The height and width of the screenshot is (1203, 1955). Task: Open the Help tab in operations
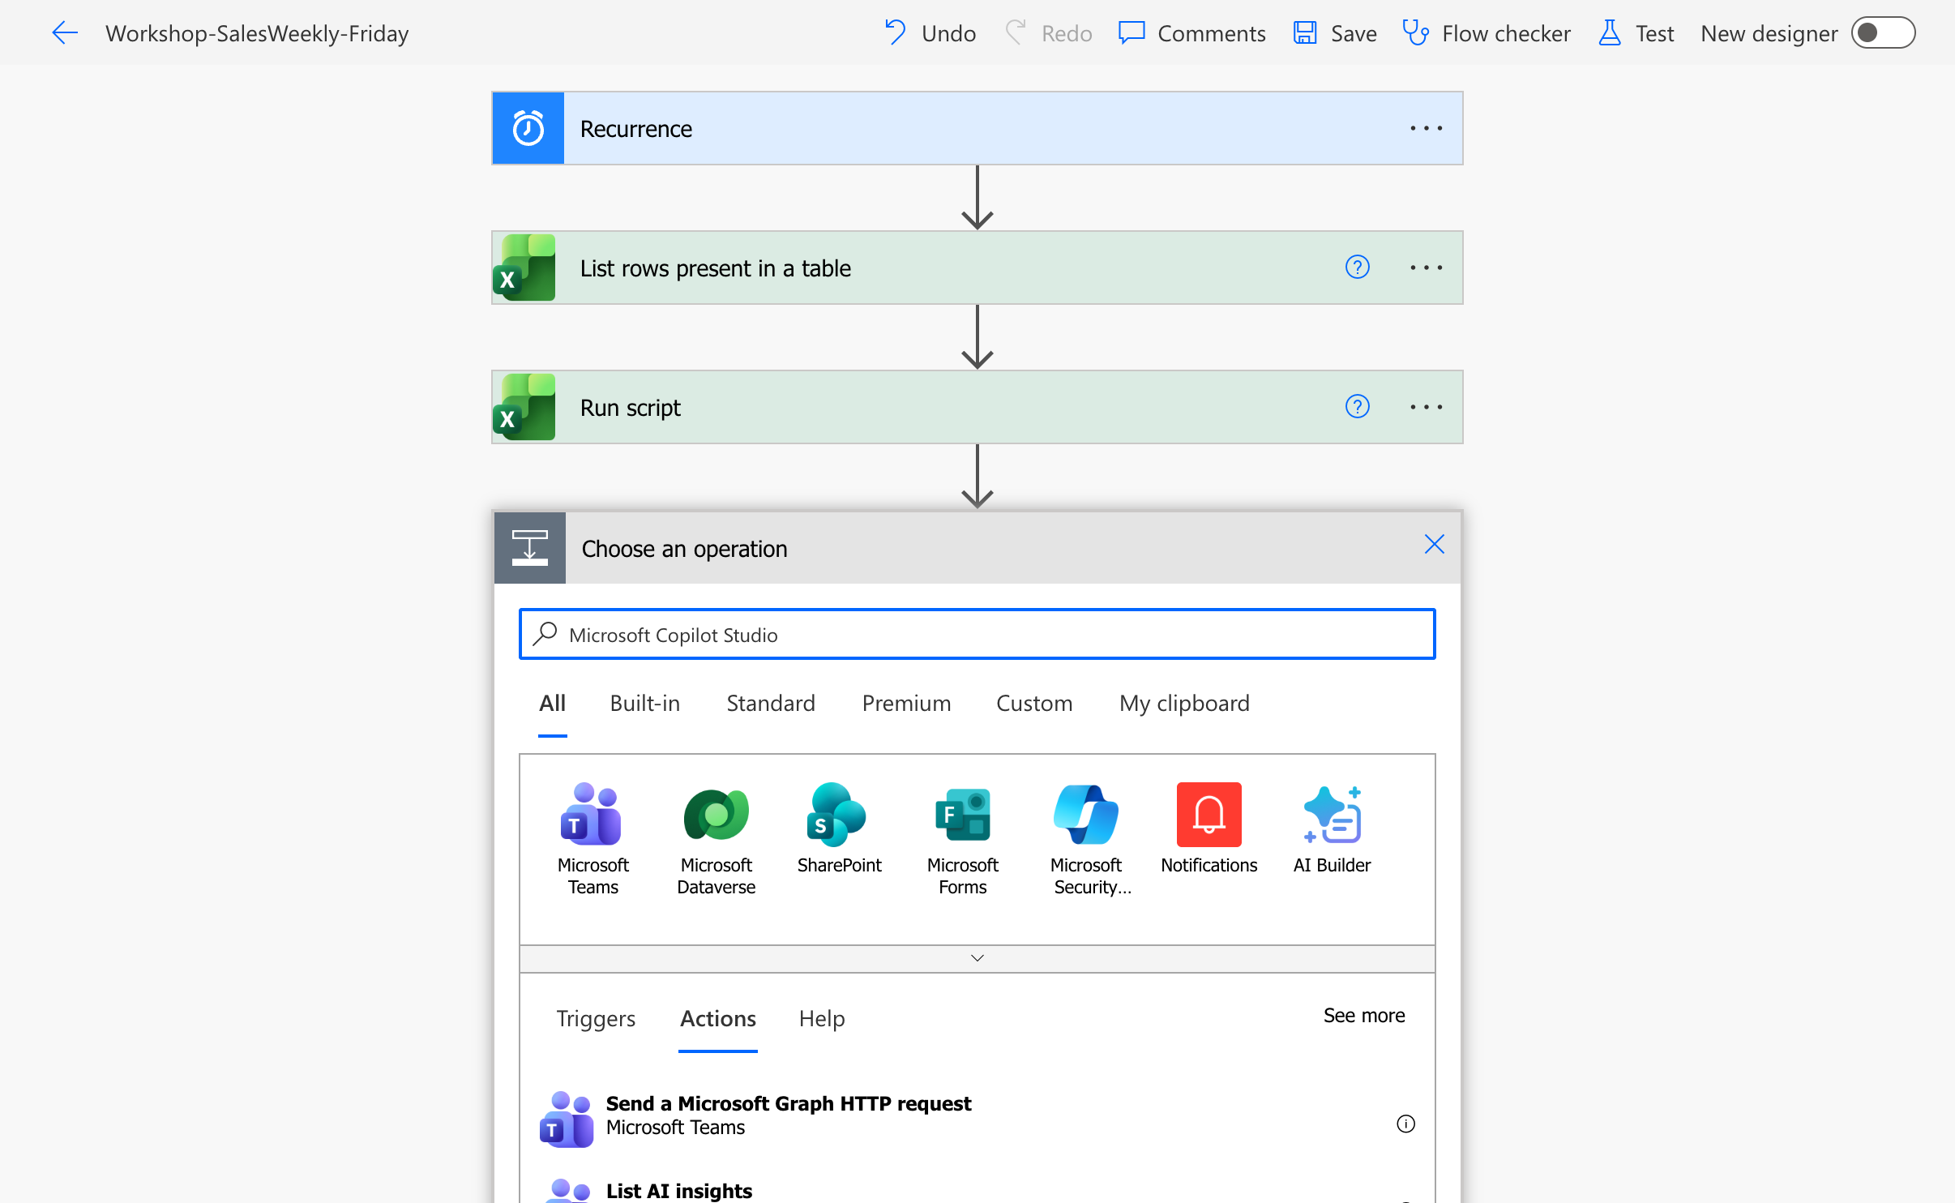pyautogui.click(x=821, y=1018)
